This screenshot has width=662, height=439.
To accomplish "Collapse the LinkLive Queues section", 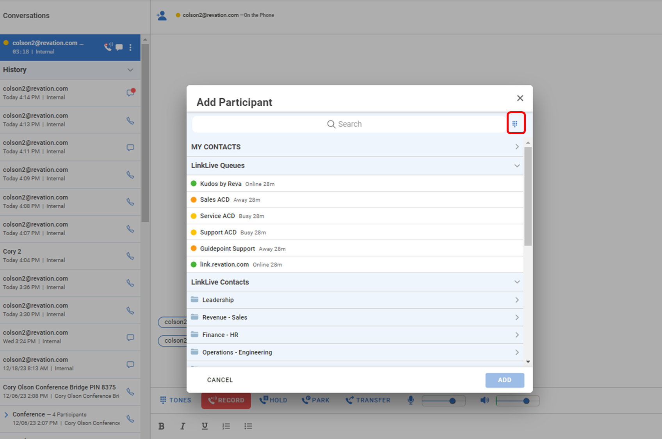I will pyautogui.click(x=517, y=165).
